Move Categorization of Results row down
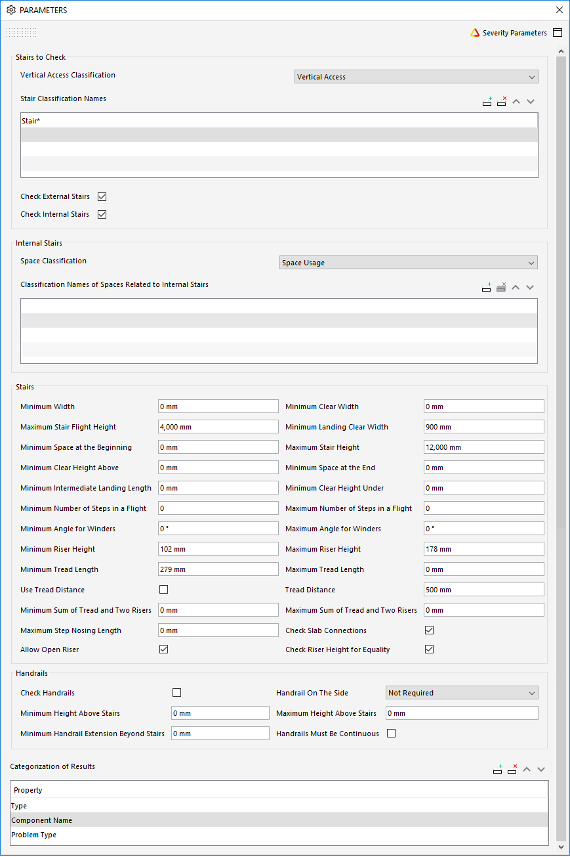This screenshot has height=857, width=570. click(541, 769)
